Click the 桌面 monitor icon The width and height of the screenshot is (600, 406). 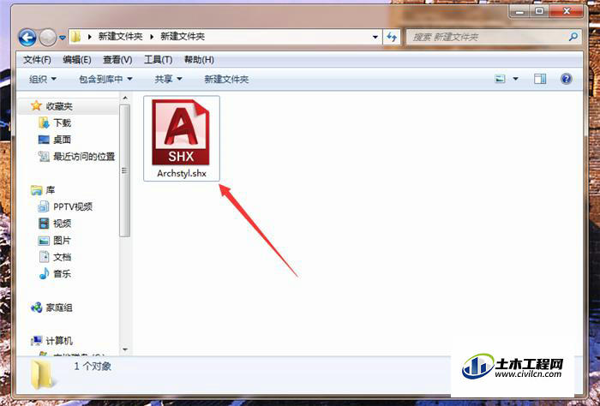pos(44,140)
